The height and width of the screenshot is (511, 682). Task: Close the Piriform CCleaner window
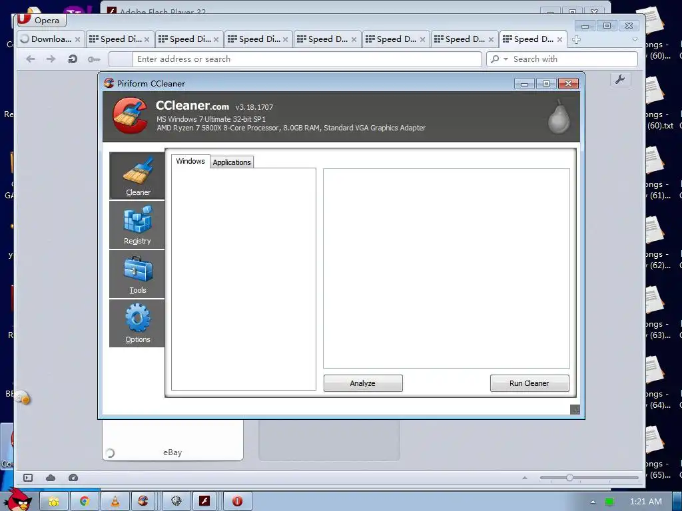(x=568, y=83)
